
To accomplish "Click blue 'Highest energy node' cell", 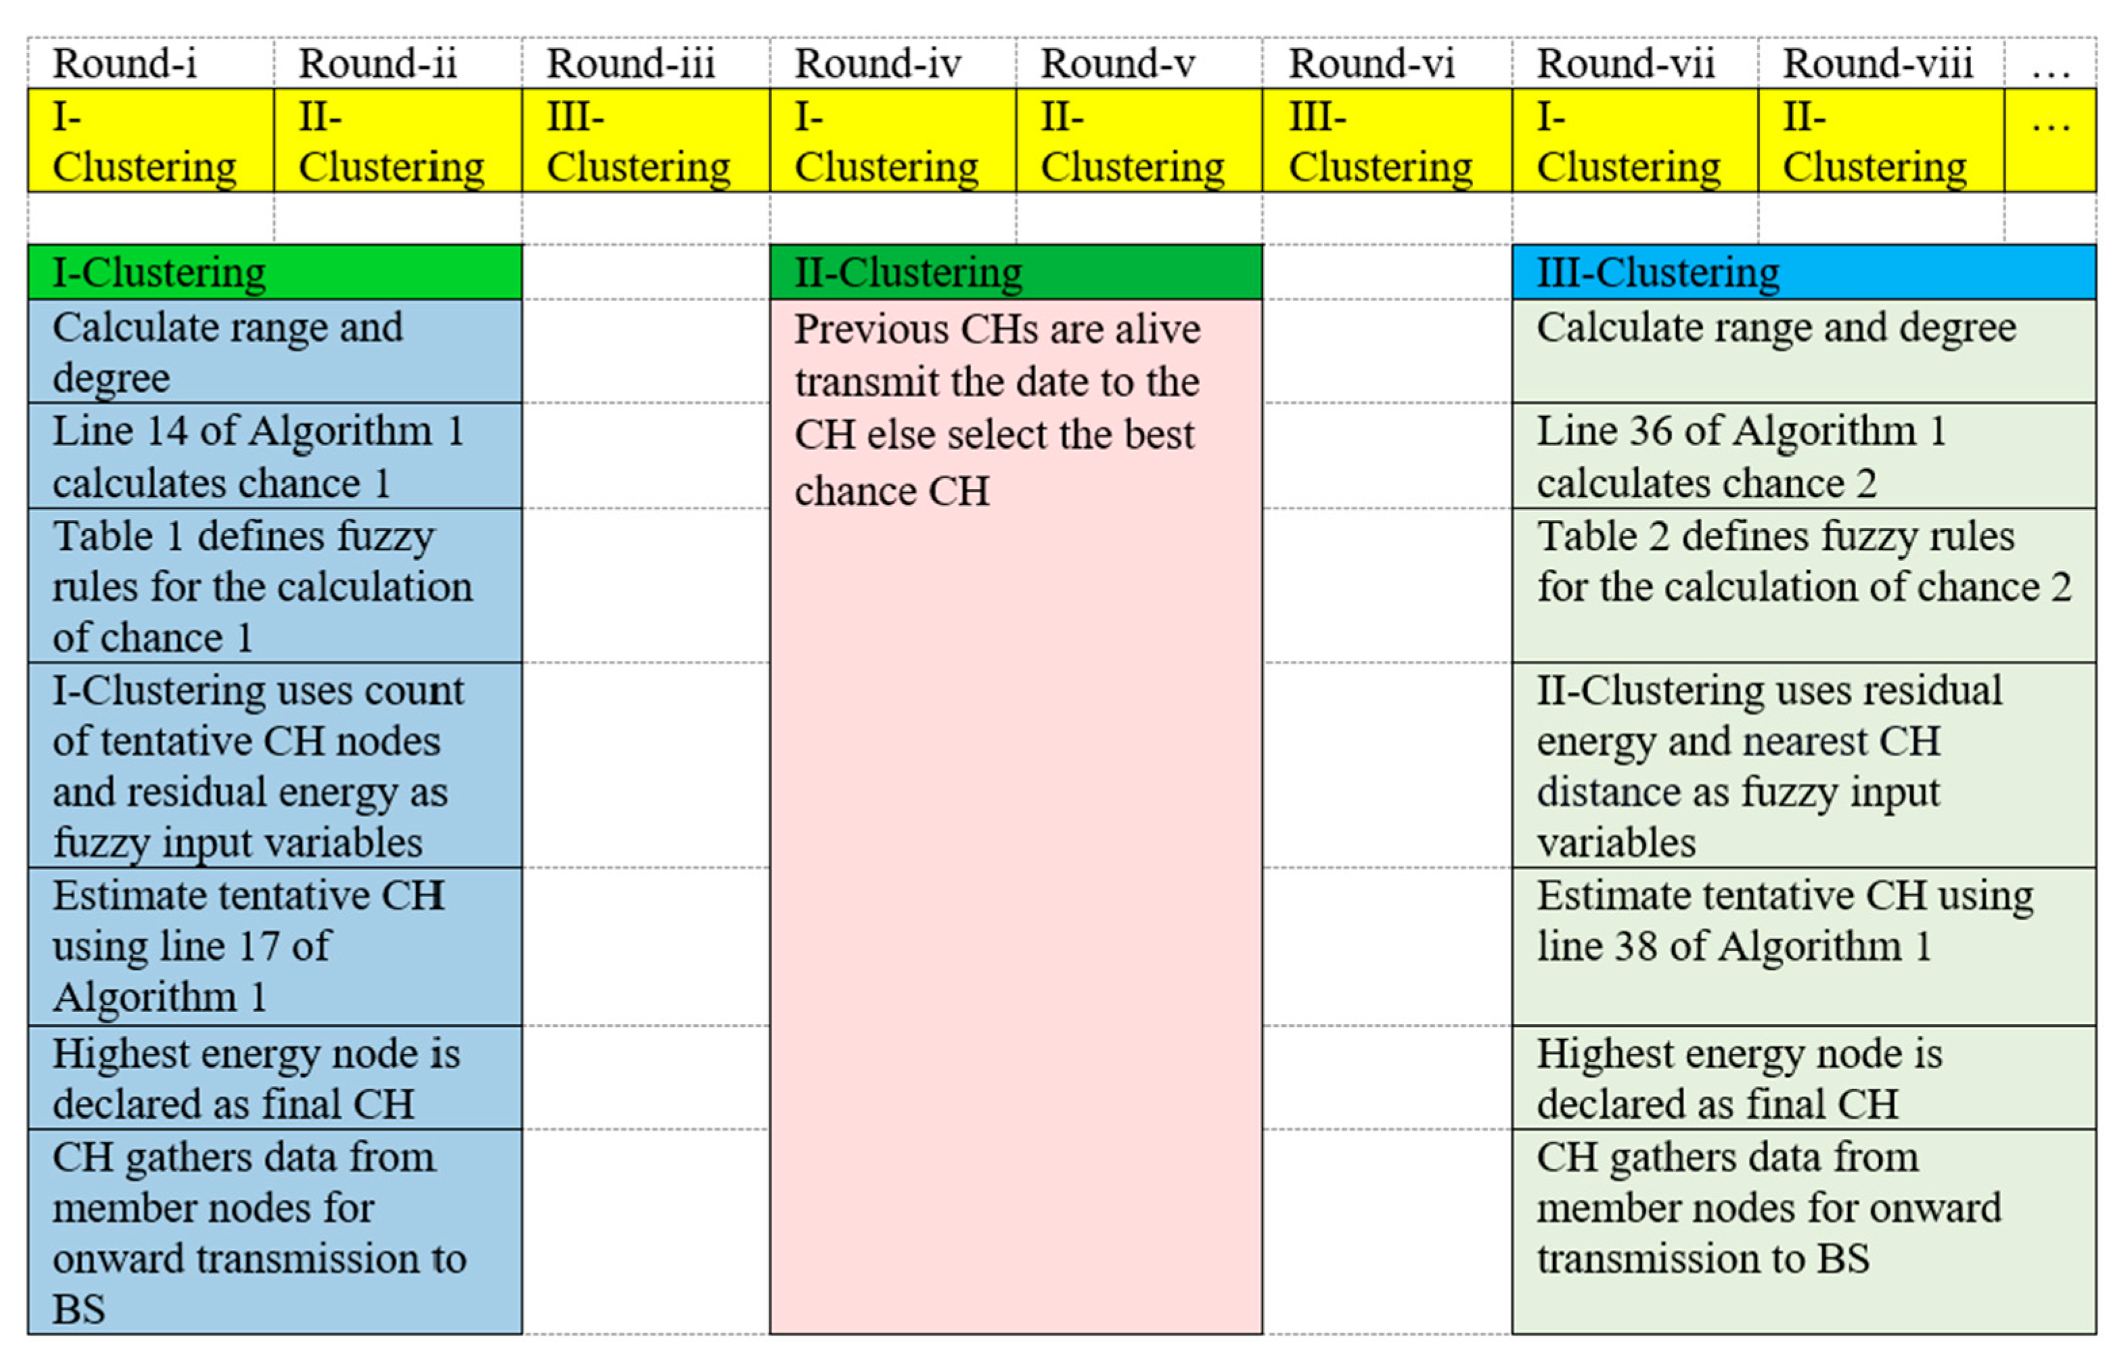I will [x=275, y=1078].
